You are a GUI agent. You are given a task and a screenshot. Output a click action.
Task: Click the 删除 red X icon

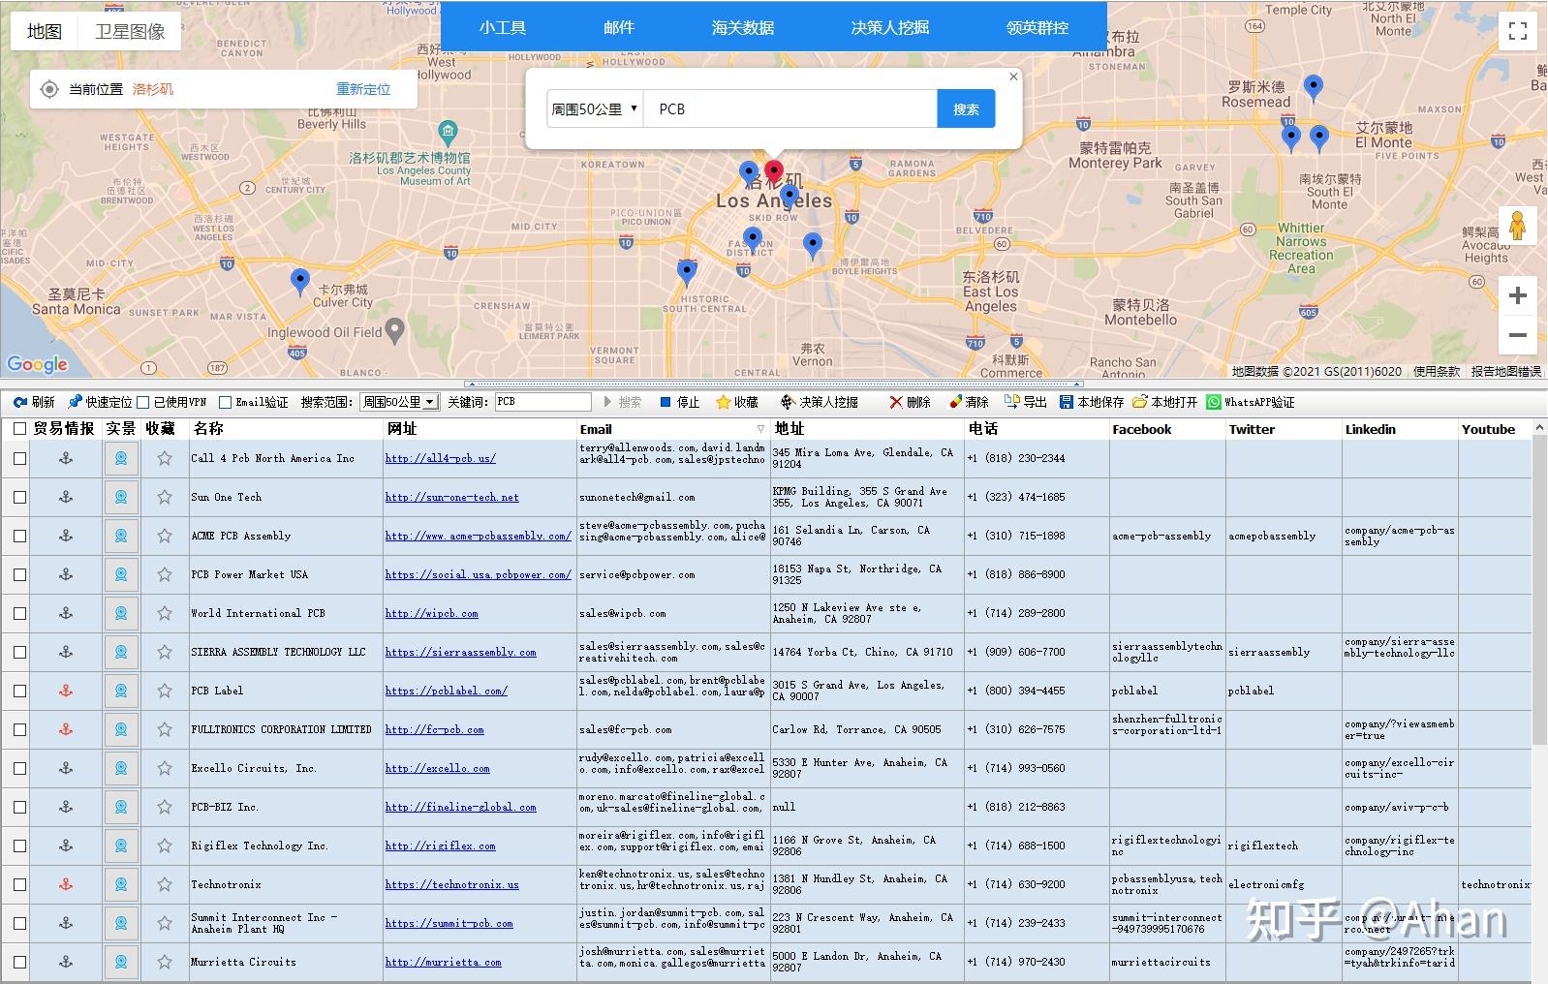[896, 402]
